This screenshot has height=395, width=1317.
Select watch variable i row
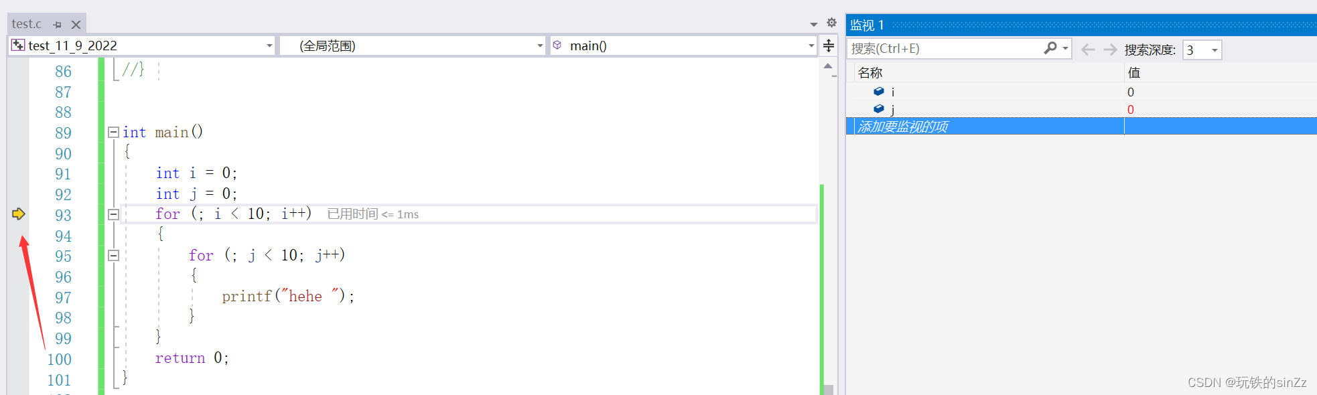[x=1082, y=92]
